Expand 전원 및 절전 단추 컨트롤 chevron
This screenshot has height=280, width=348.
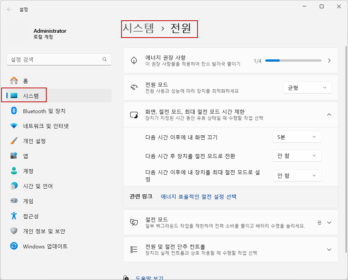pos(329,250)
